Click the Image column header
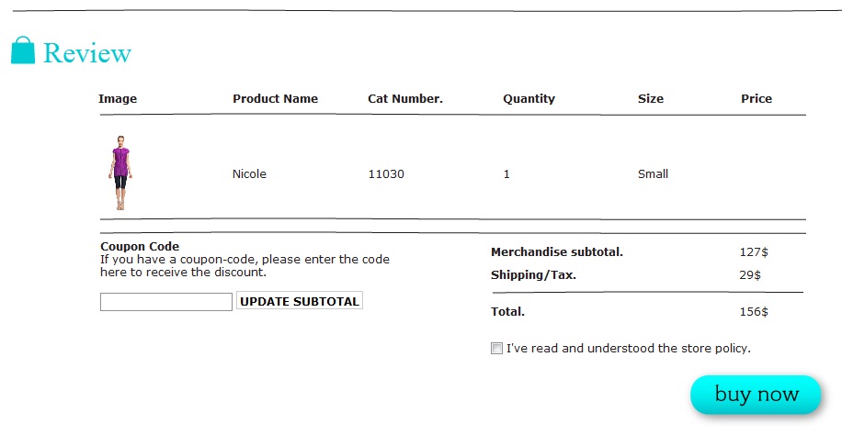This screenshot has width=842, height=435. click(x=118, y=99)
